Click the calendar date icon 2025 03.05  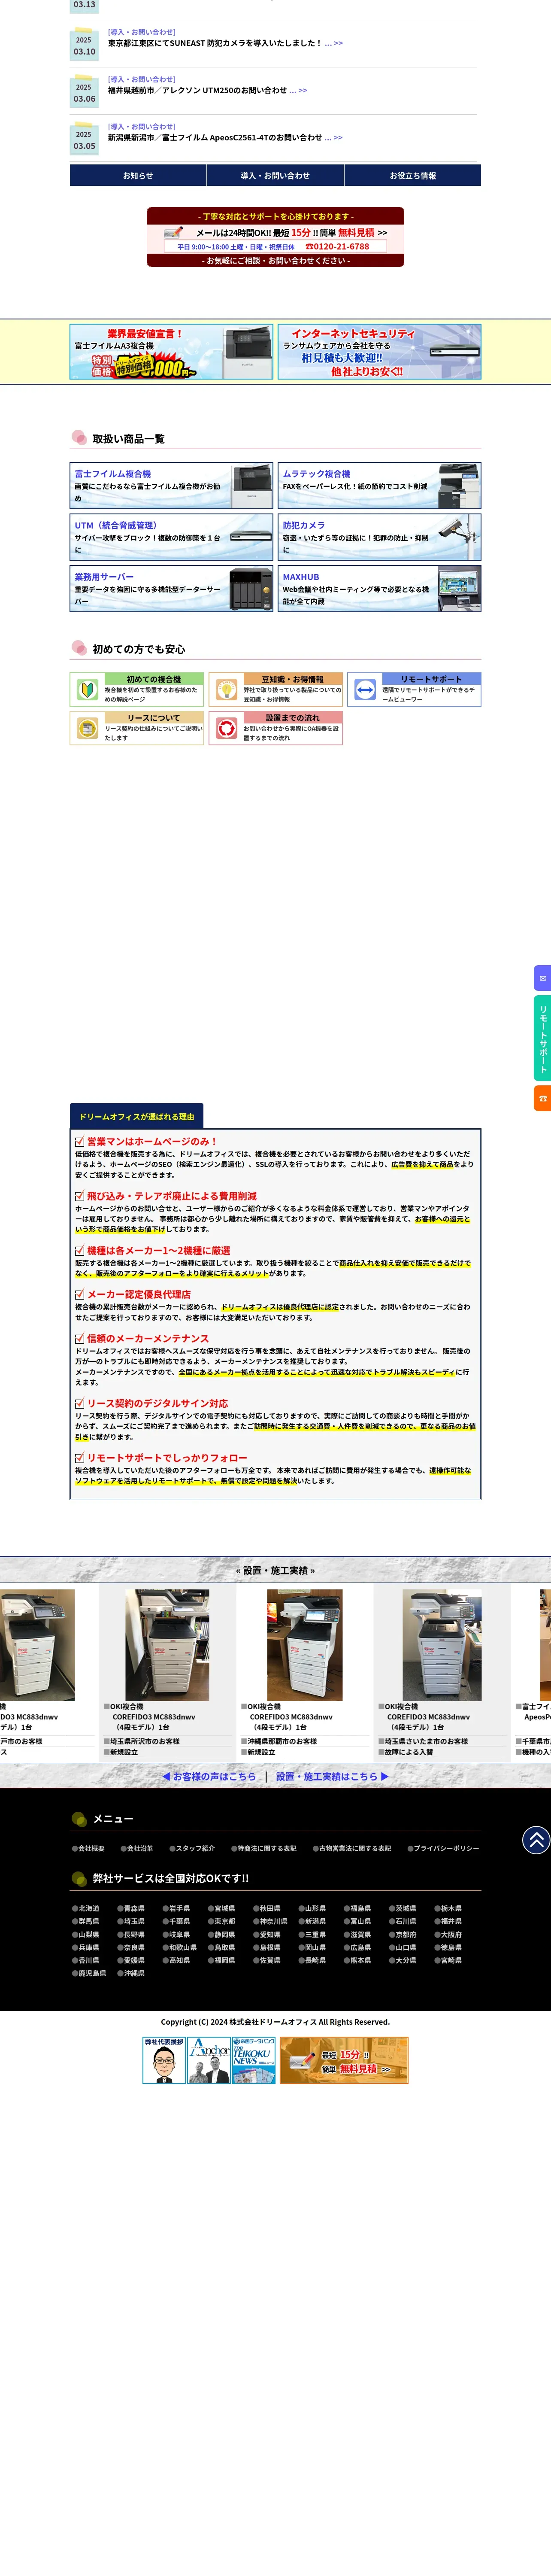tap(84, 139)
